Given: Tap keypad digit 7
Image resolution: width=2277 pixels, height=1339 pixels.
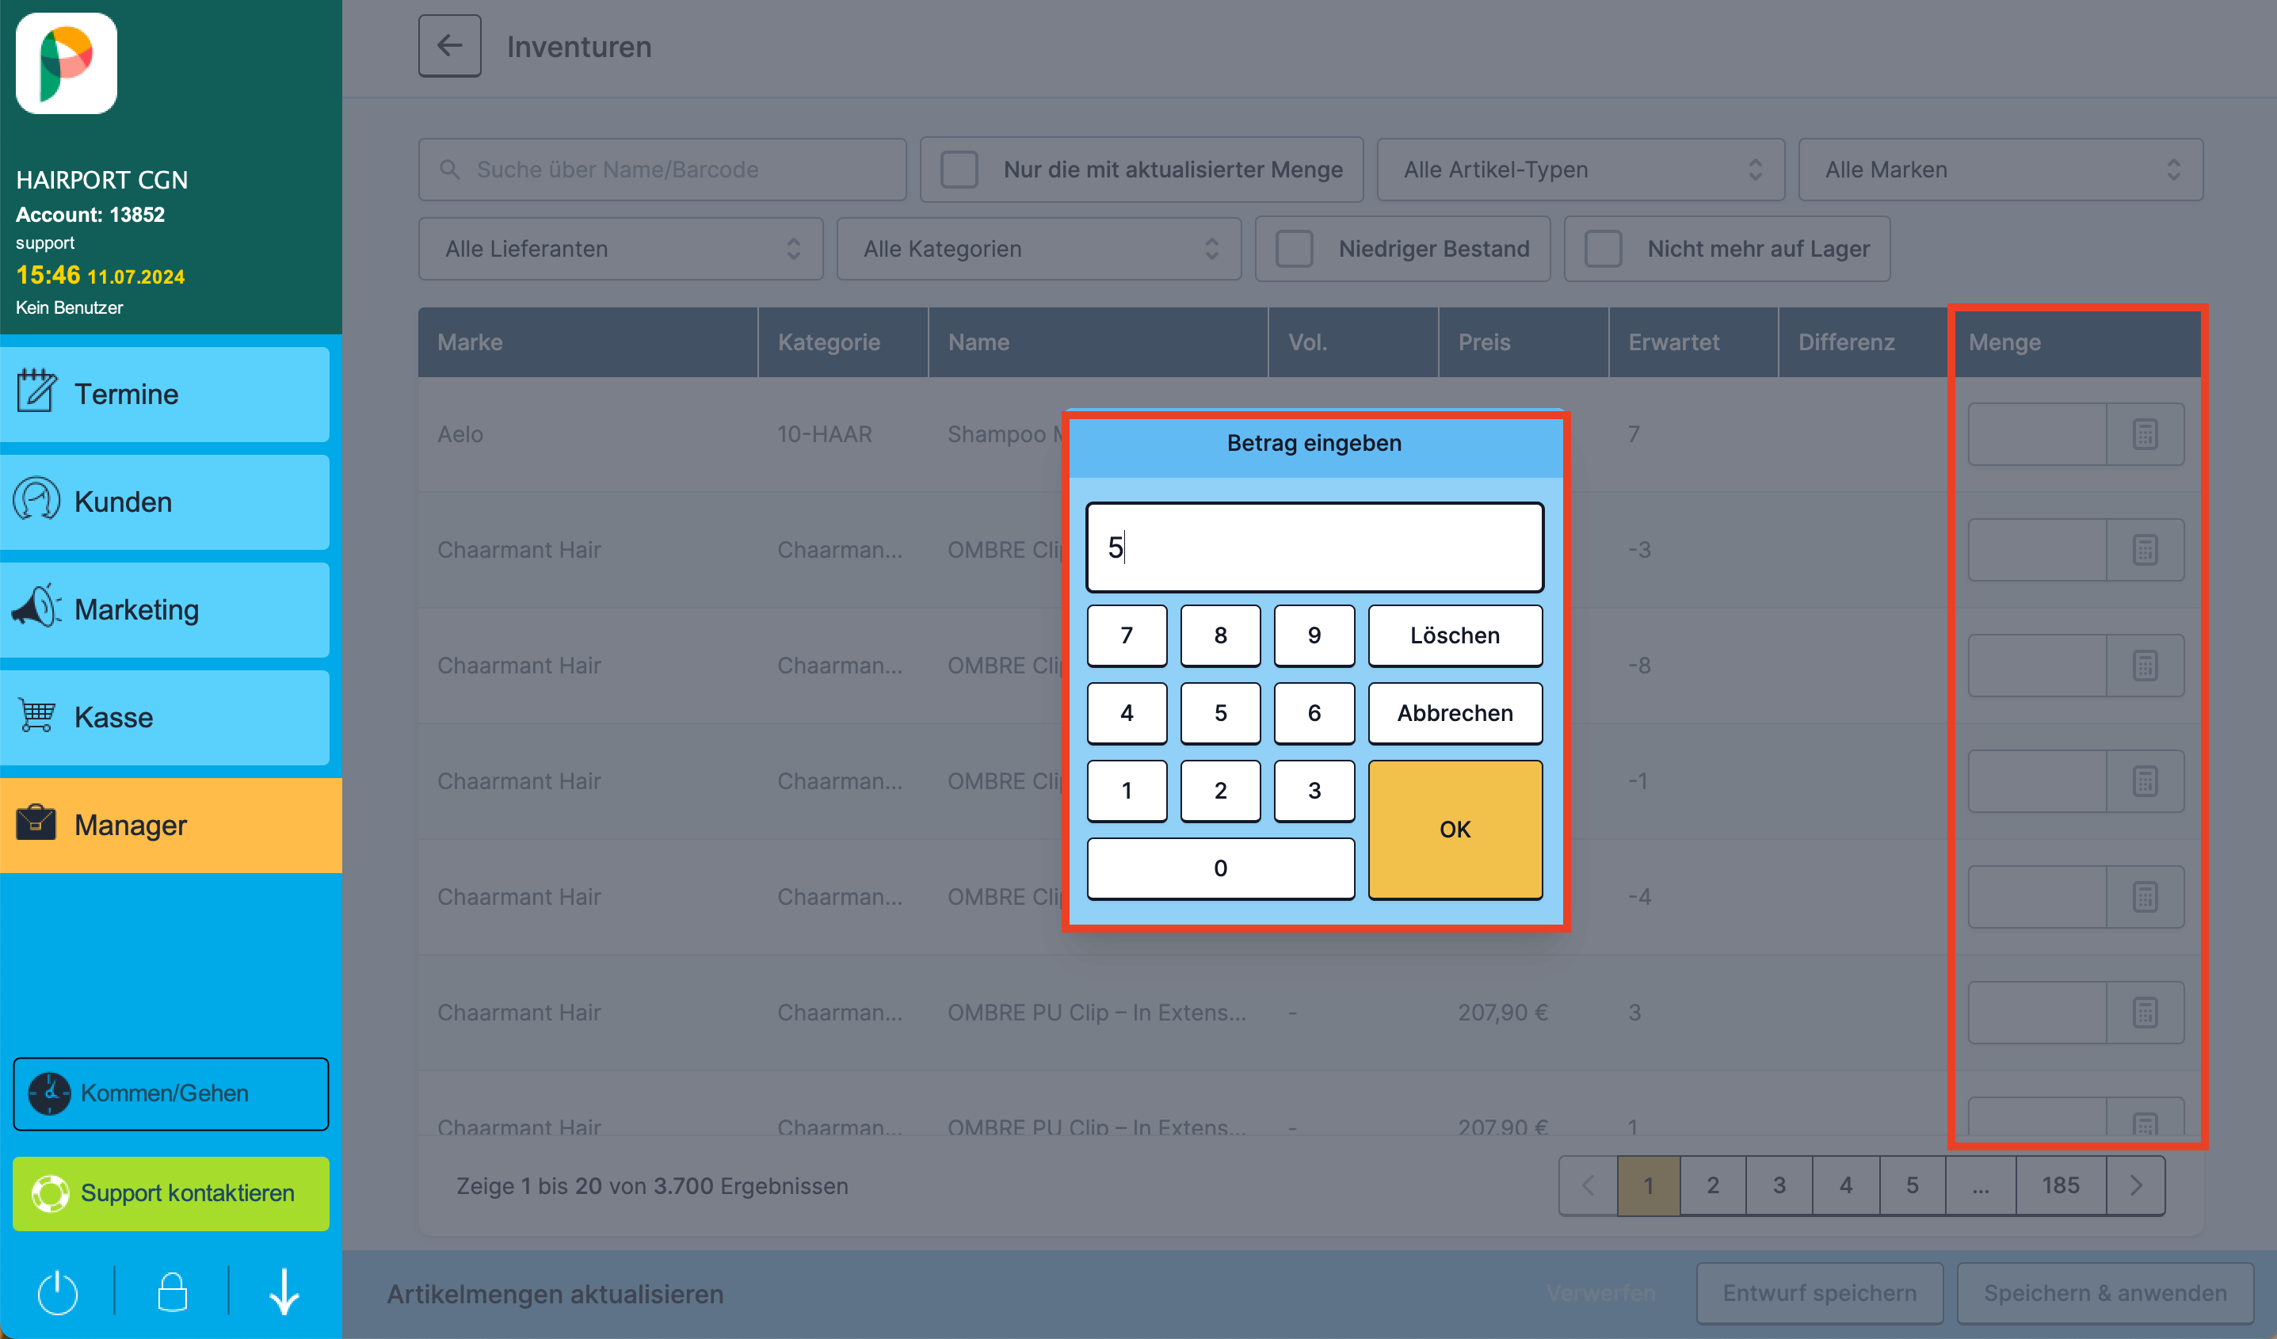Looking at the screenshot, I should pyautogui.click(x=1127, y=635).
